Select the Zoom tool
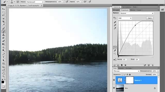 (3, 76)
